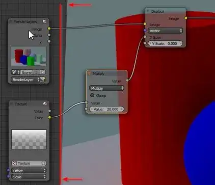
Task: Click Image input socket on Displace node
Action: pos(145,24)
